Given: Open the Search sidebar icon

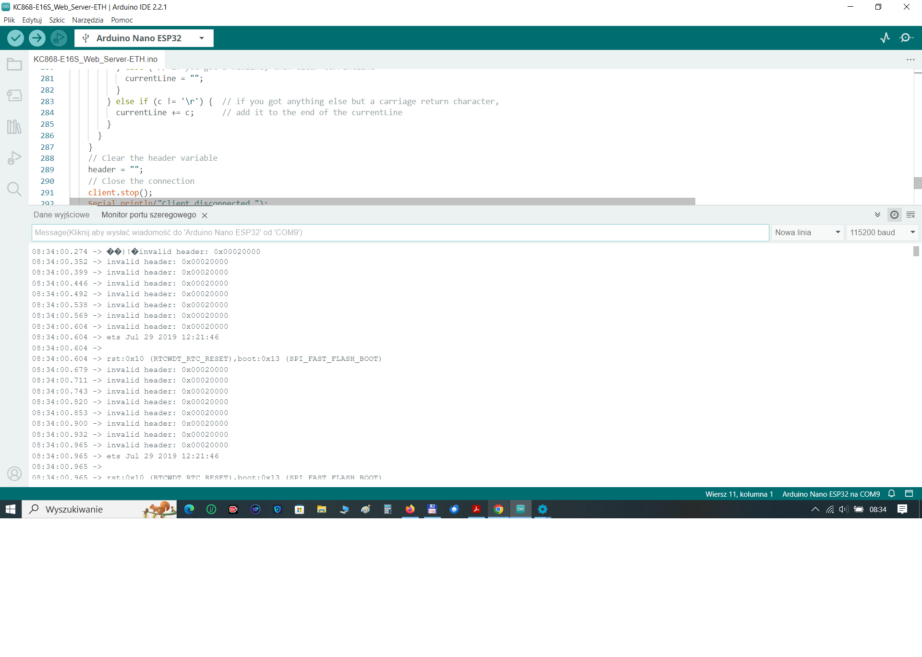Looking at the screenshot, I should tap(14, 189).
